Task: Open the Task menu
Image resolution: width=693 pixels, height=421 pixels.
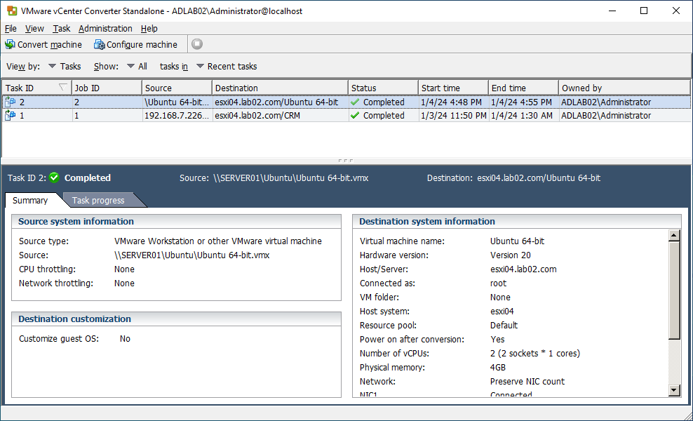Action: coord(62,28)
